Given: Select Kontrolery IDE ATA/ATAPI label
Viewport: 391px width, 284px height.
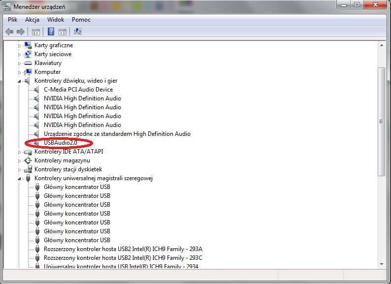Looking at the screenshot, I should pos(68,152).
